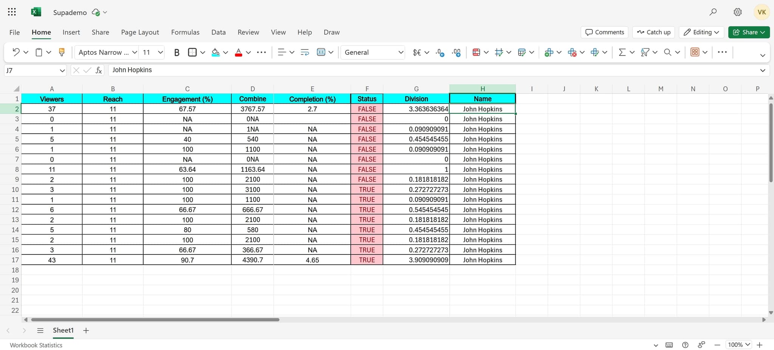This screenshot has width=774, height=350.
Task: Apply the red Font Color
Action: tap(238, 52)
